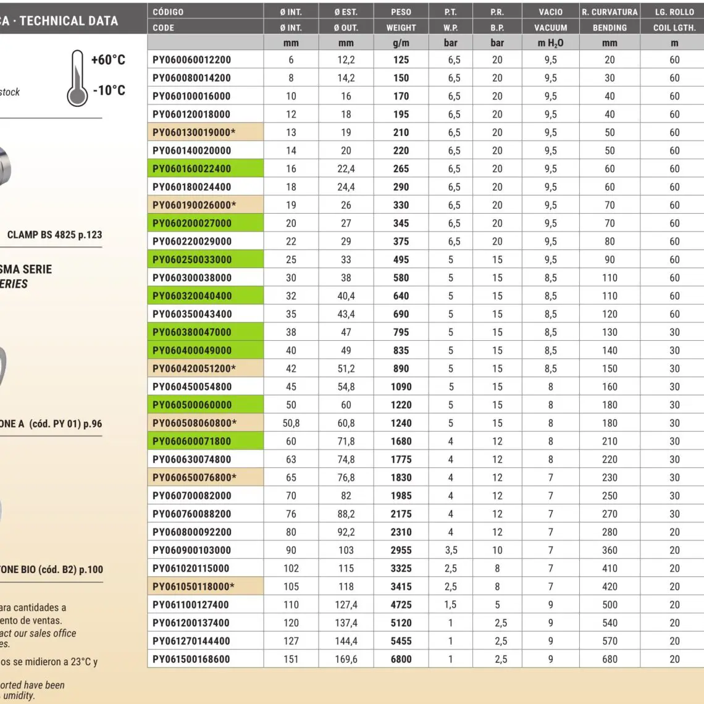The image size is (704, 704).
Task: Click the LG. ROLLO / COIL LGTH. header
Action: (674, 20)
